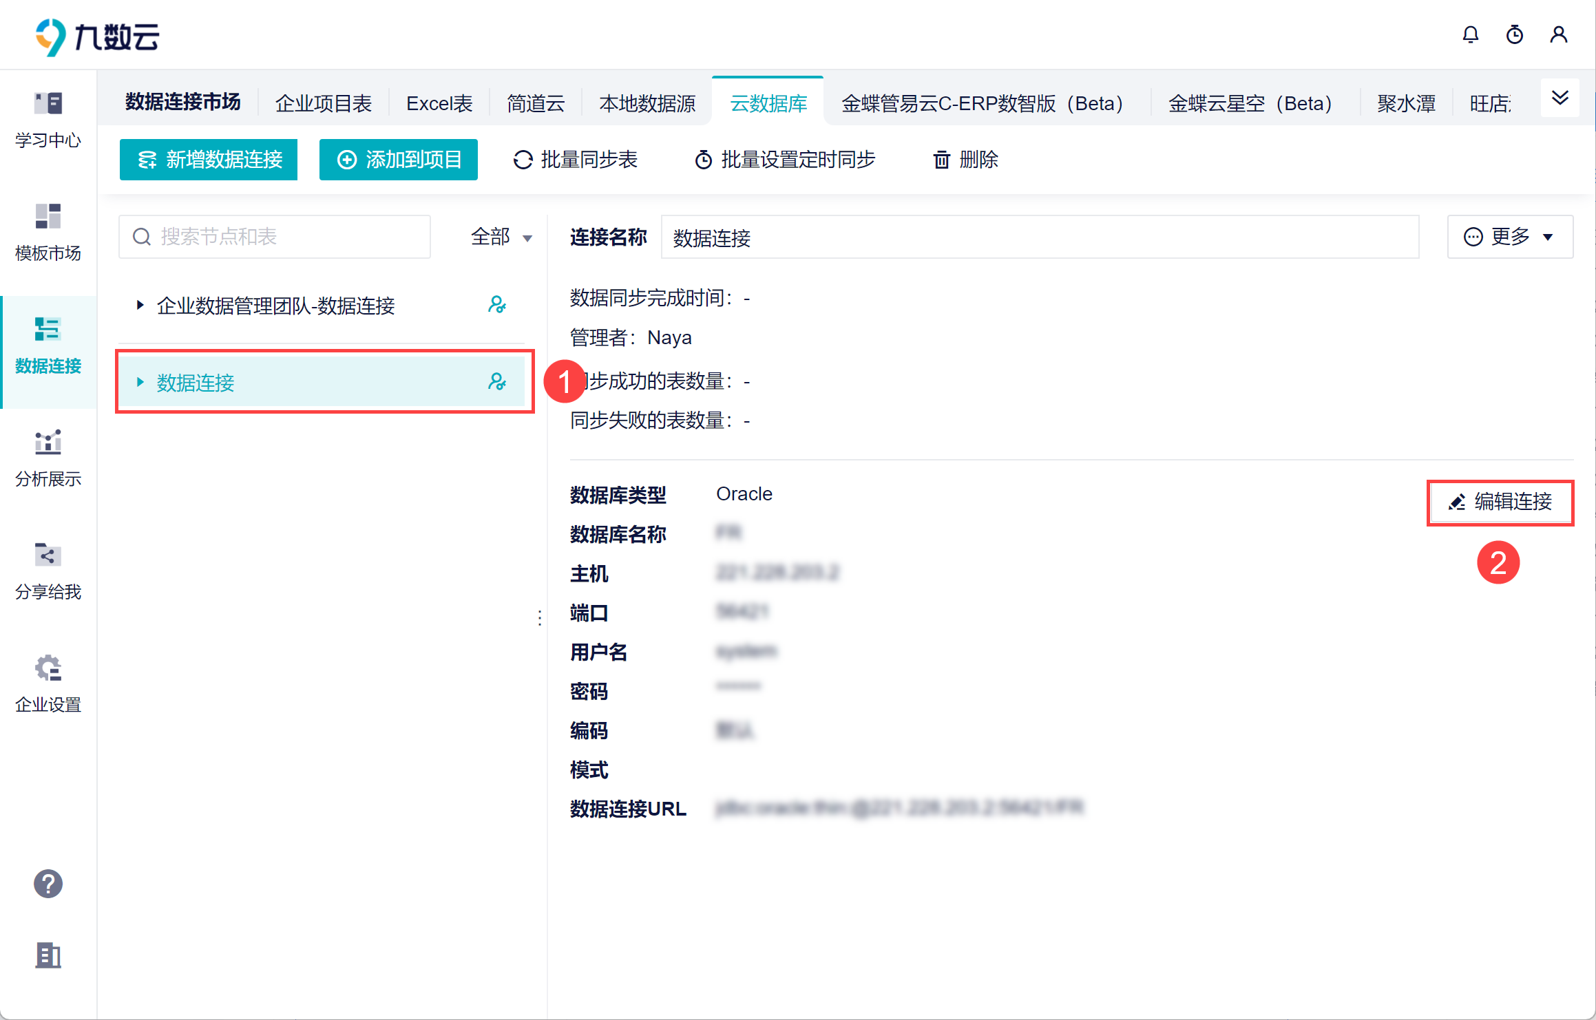Viewport: 1596px width, 1020px height.
Task: Open the notification bell icon
Action: pos(1470,35)
